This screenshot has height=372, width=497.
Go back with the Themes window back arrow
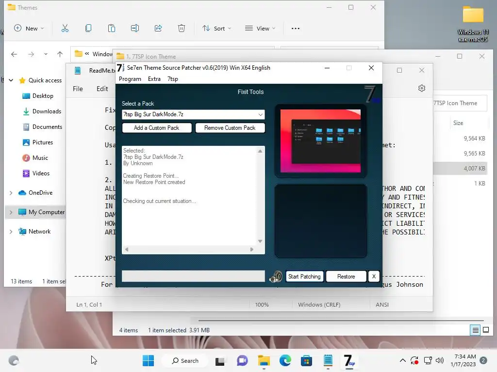(x=14, y=54)
